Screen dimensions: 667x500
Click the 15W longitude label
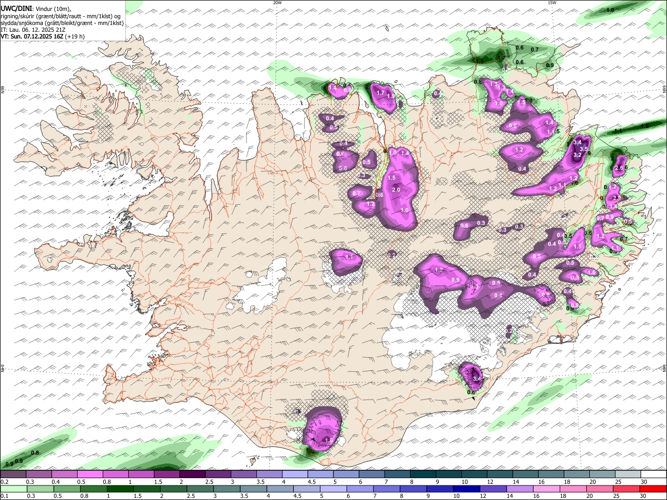click(552, 3)
